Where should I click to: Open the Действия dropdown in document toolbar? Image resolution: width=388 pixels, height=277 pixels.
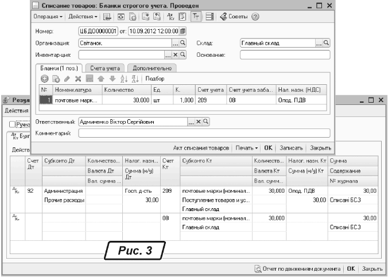coord(83,17)
